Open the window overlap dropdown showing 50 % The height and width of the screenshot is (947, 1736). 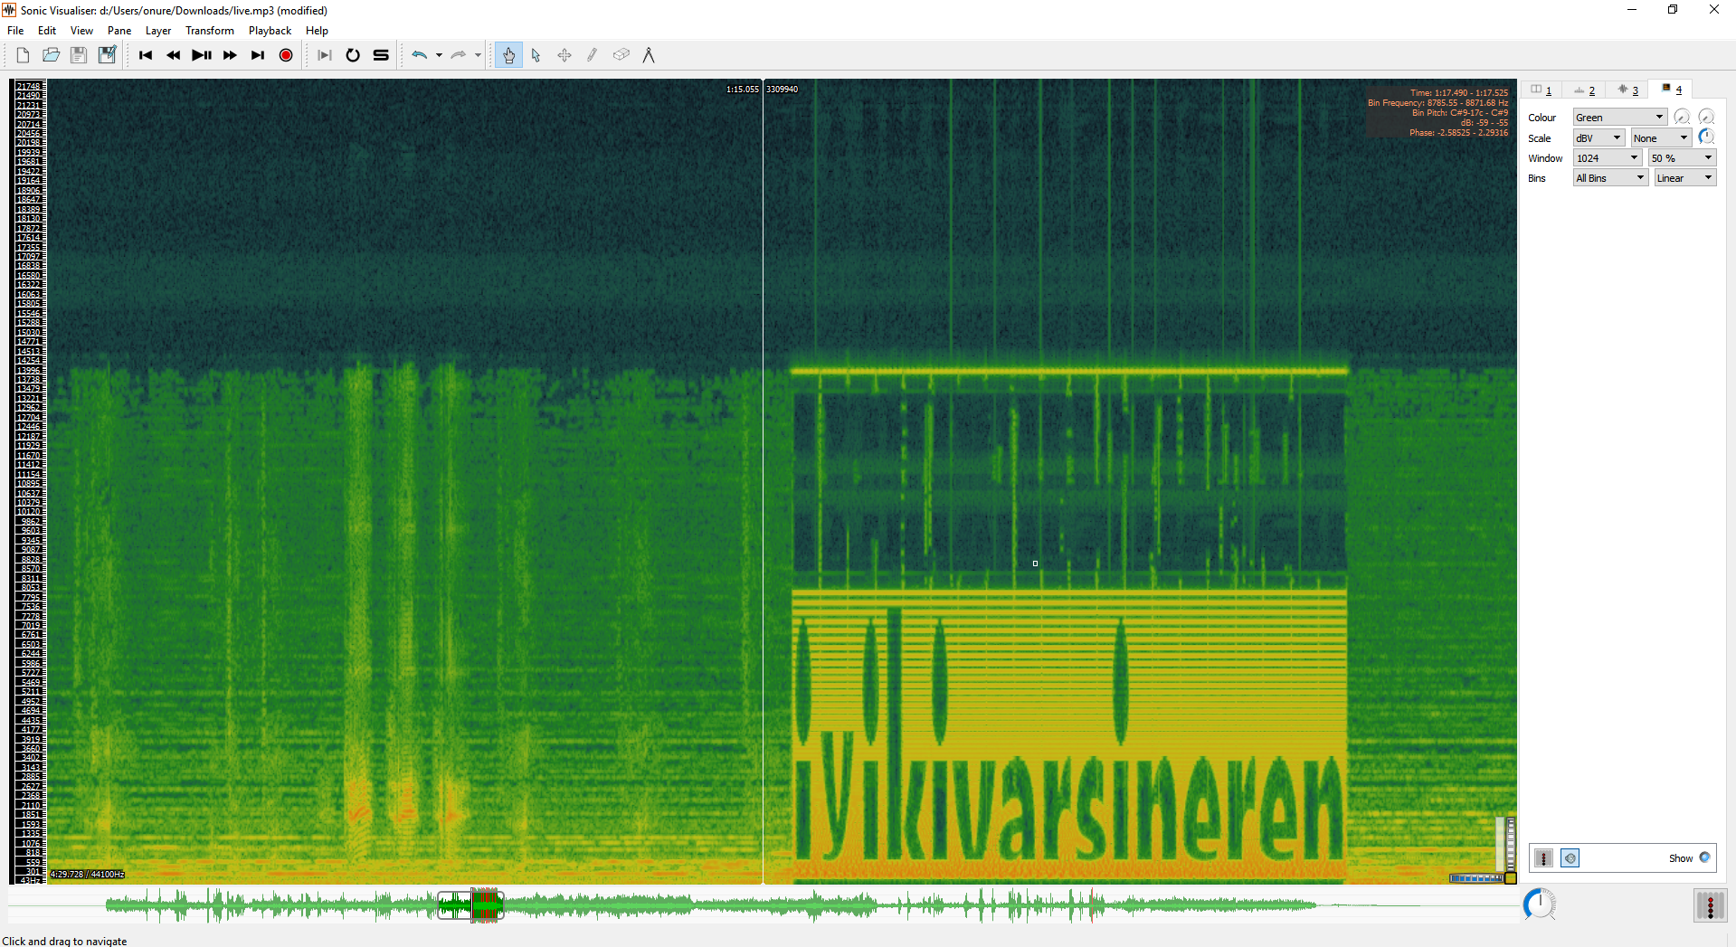click(x=1682, y=158)
